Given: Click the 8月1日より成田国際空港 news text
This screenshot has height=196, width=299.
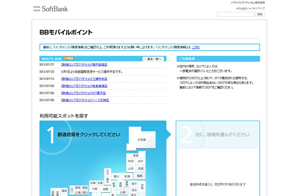Looking at the screenshot, I should [x=92, y=72].
